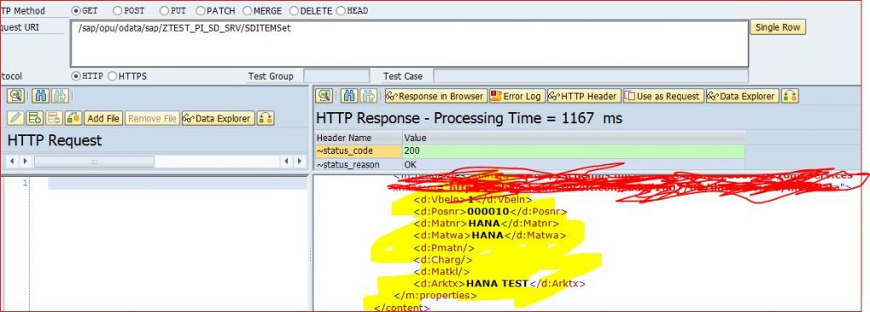
Task: Click the far-right scroll-right arrow in request pane
Action: click(x=300, y=162)
